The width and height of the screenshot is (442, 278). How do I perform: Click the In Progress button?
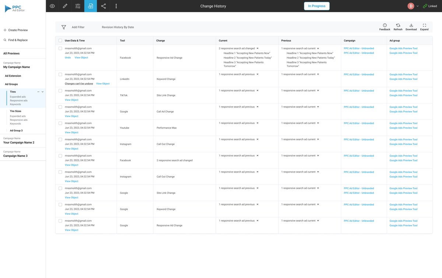pyautogui.click(x=317, y=6)
